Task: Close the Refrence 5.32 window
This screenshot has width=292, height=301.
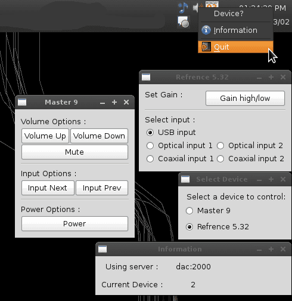Action: (283, 77)
